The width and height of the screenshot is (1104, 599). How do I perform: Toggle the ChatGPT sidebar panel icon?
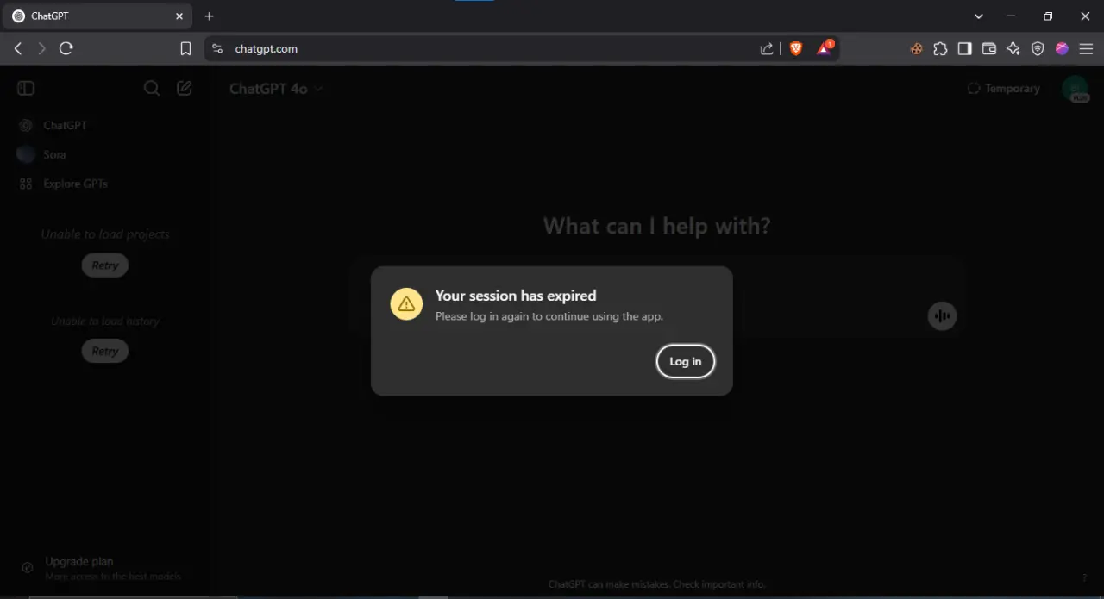(x=26, y=88)
